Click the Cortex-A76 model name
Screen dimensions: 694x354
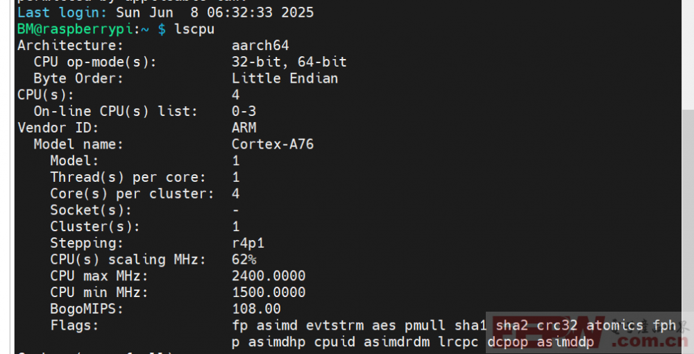273,144
